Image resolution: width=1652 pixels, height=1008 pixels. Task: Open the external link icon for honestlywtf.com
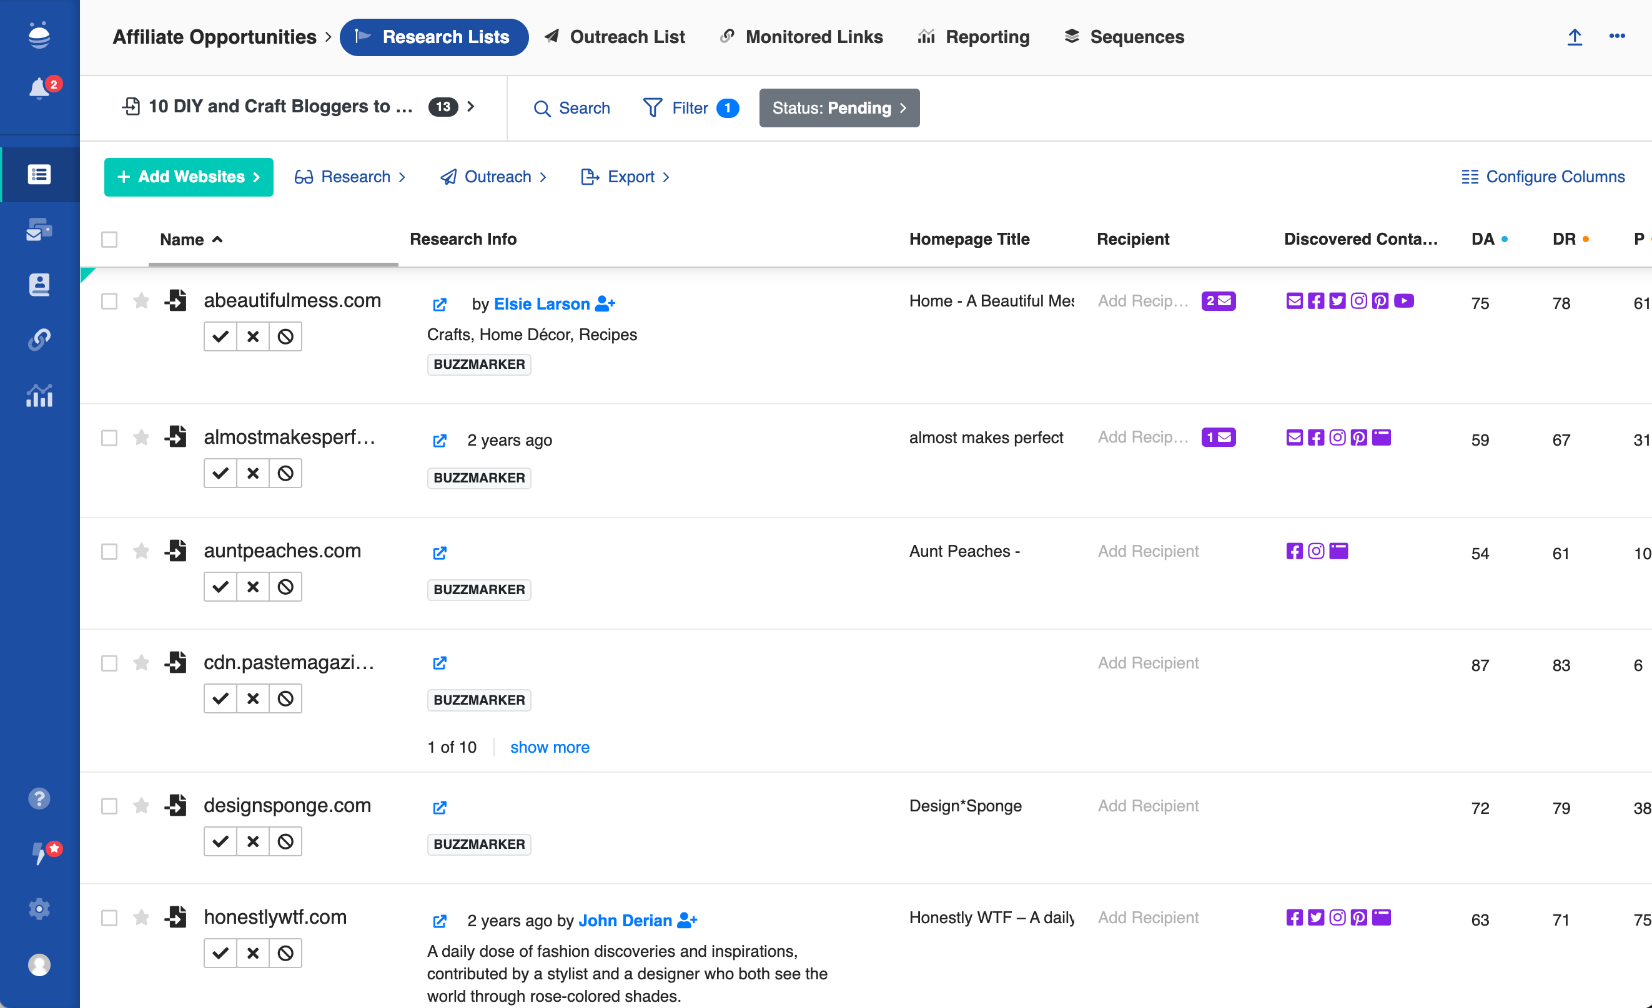(440, 921)
